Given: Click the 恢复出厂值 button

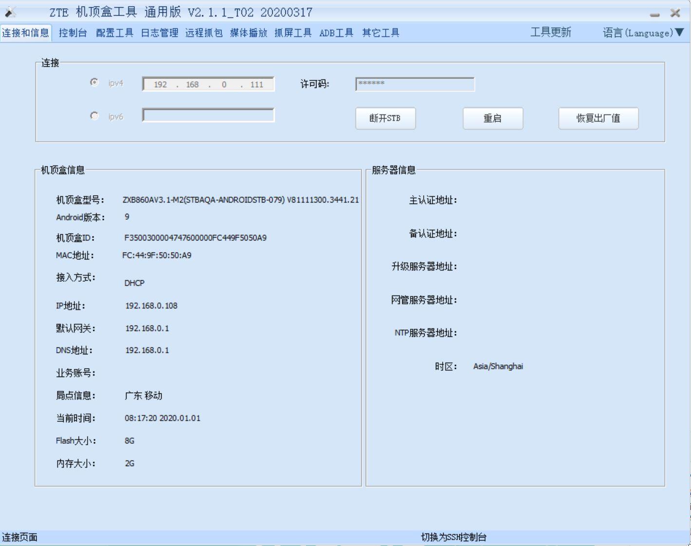Looking at the screenshot, I should point(598,118).
